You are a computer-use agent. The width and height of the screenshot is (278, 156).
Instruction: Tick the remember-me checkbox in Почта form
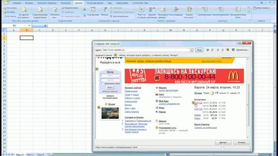pyautogui.click(x=103, y=84)
